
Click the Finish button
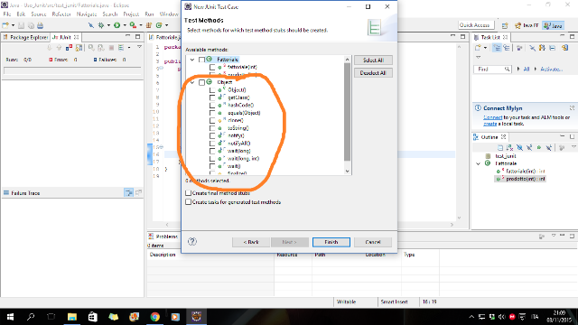tap(331, 242)
